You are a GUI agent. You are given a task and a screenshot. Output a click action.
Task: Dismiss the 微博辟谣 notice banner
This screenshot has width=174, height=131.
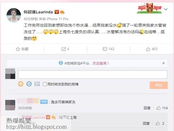pyautogui.click(x=163, y=63)
